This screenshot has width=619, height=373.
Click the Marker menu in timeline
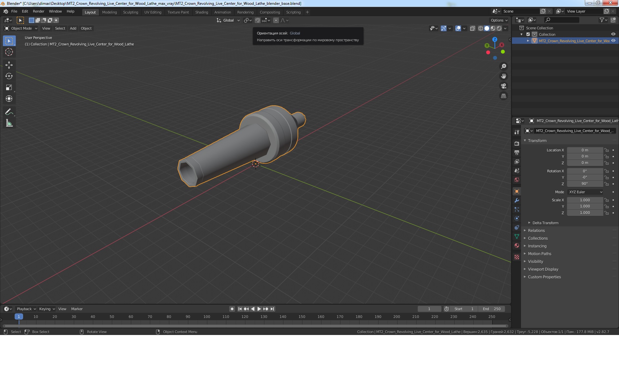coord(77,309)
